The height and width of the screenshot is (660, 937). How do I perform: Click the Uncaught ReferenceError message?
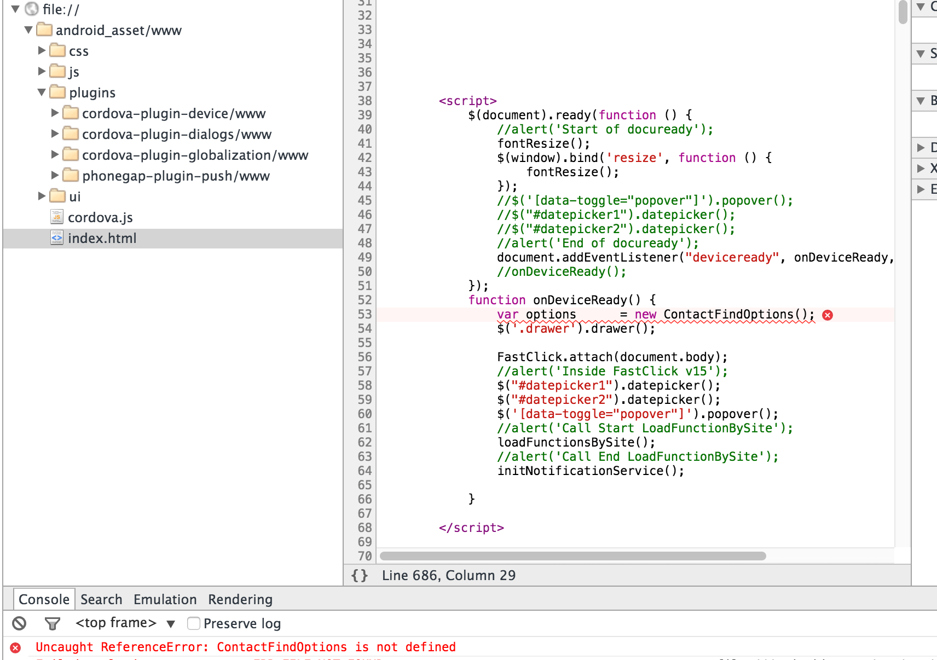244,647
